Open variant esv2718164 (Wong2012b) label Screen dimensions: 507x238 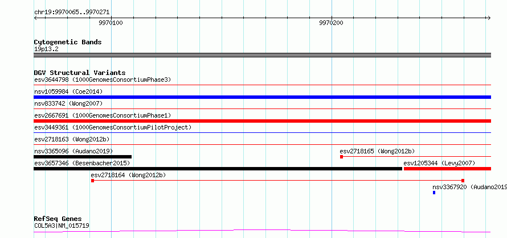pos(128,175)
